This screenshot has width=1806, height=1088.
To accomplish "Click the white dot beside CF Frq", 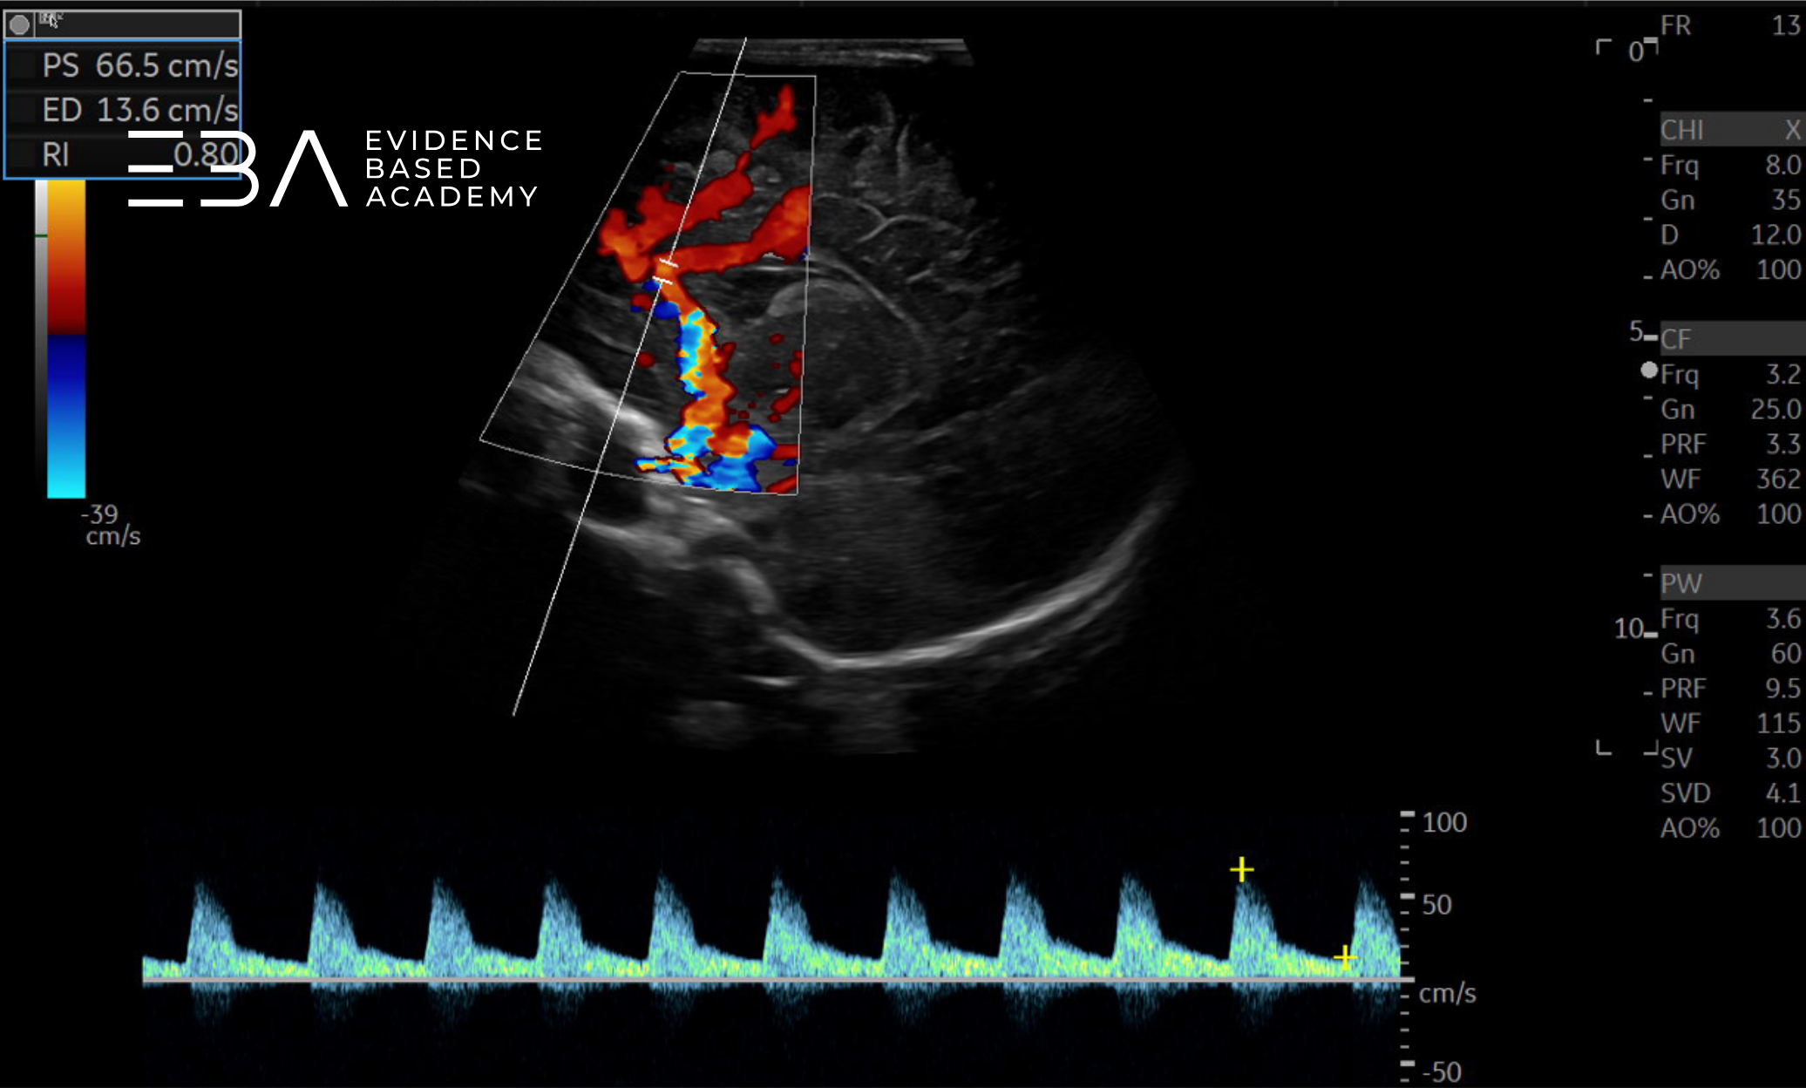I will 1648,371.
